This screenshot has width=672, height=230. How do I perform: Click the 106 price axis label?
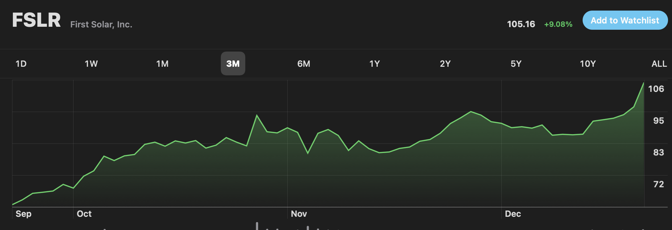click(x=656, y=89)
